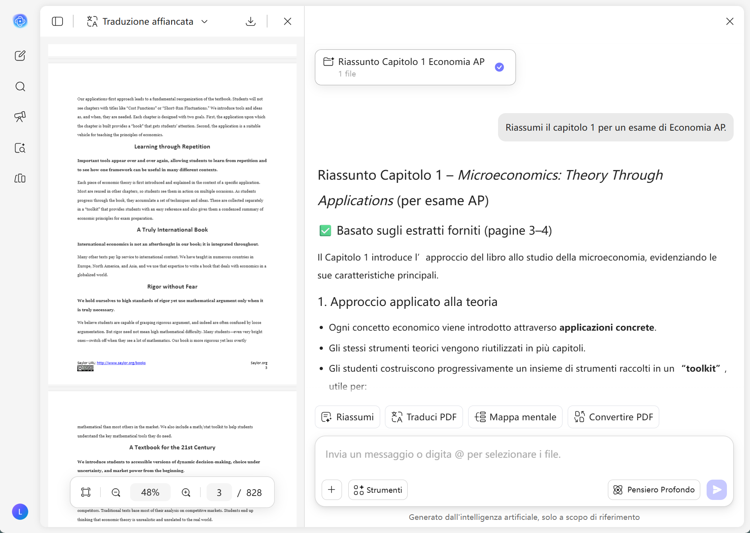This screenshot has width=750, height=533.
Task: Open new chat from sidebar
Action: tap(20, 56)
